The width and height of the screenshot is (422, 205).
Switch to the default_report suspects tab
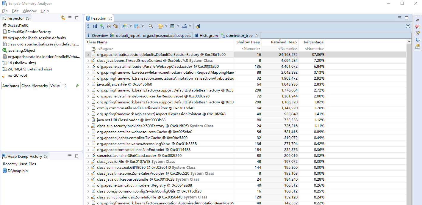(x=151, y=35)
